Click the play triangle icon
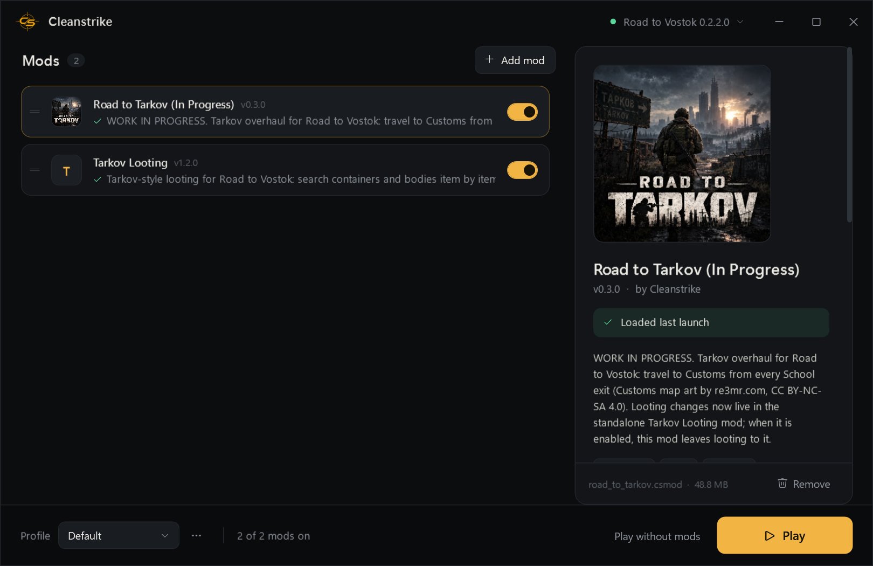This screenshot has height=566, width=873. (x=770, y=536)
